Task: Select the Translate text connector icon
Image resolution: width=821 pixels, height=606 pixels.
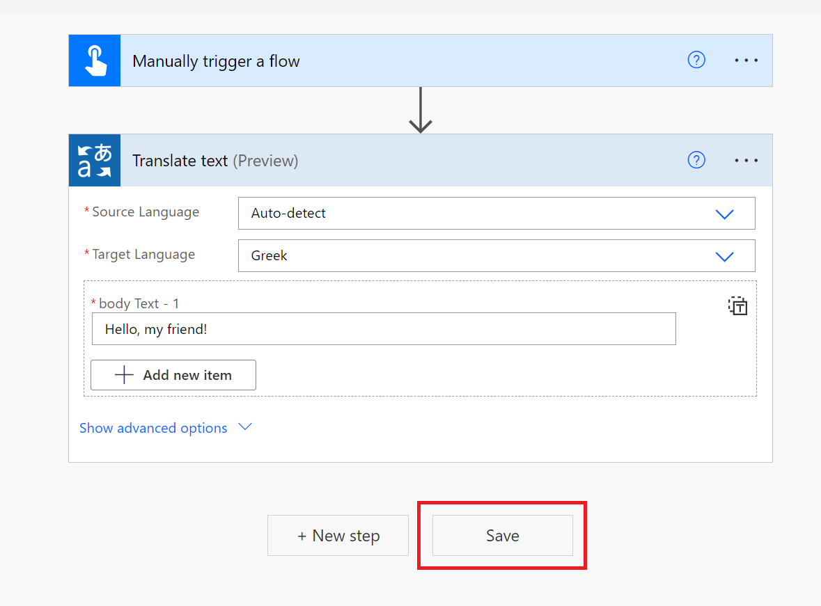Action: click(94, 160)
